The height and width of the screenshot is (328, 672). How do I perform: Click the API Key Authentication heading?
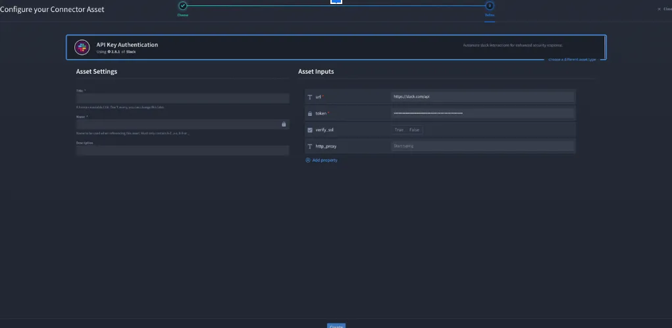point(127,45)
